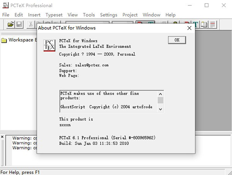Close the About PCTeX for Windows dialog
This screenshot has width=232, height=175.
tap(189, 28)
